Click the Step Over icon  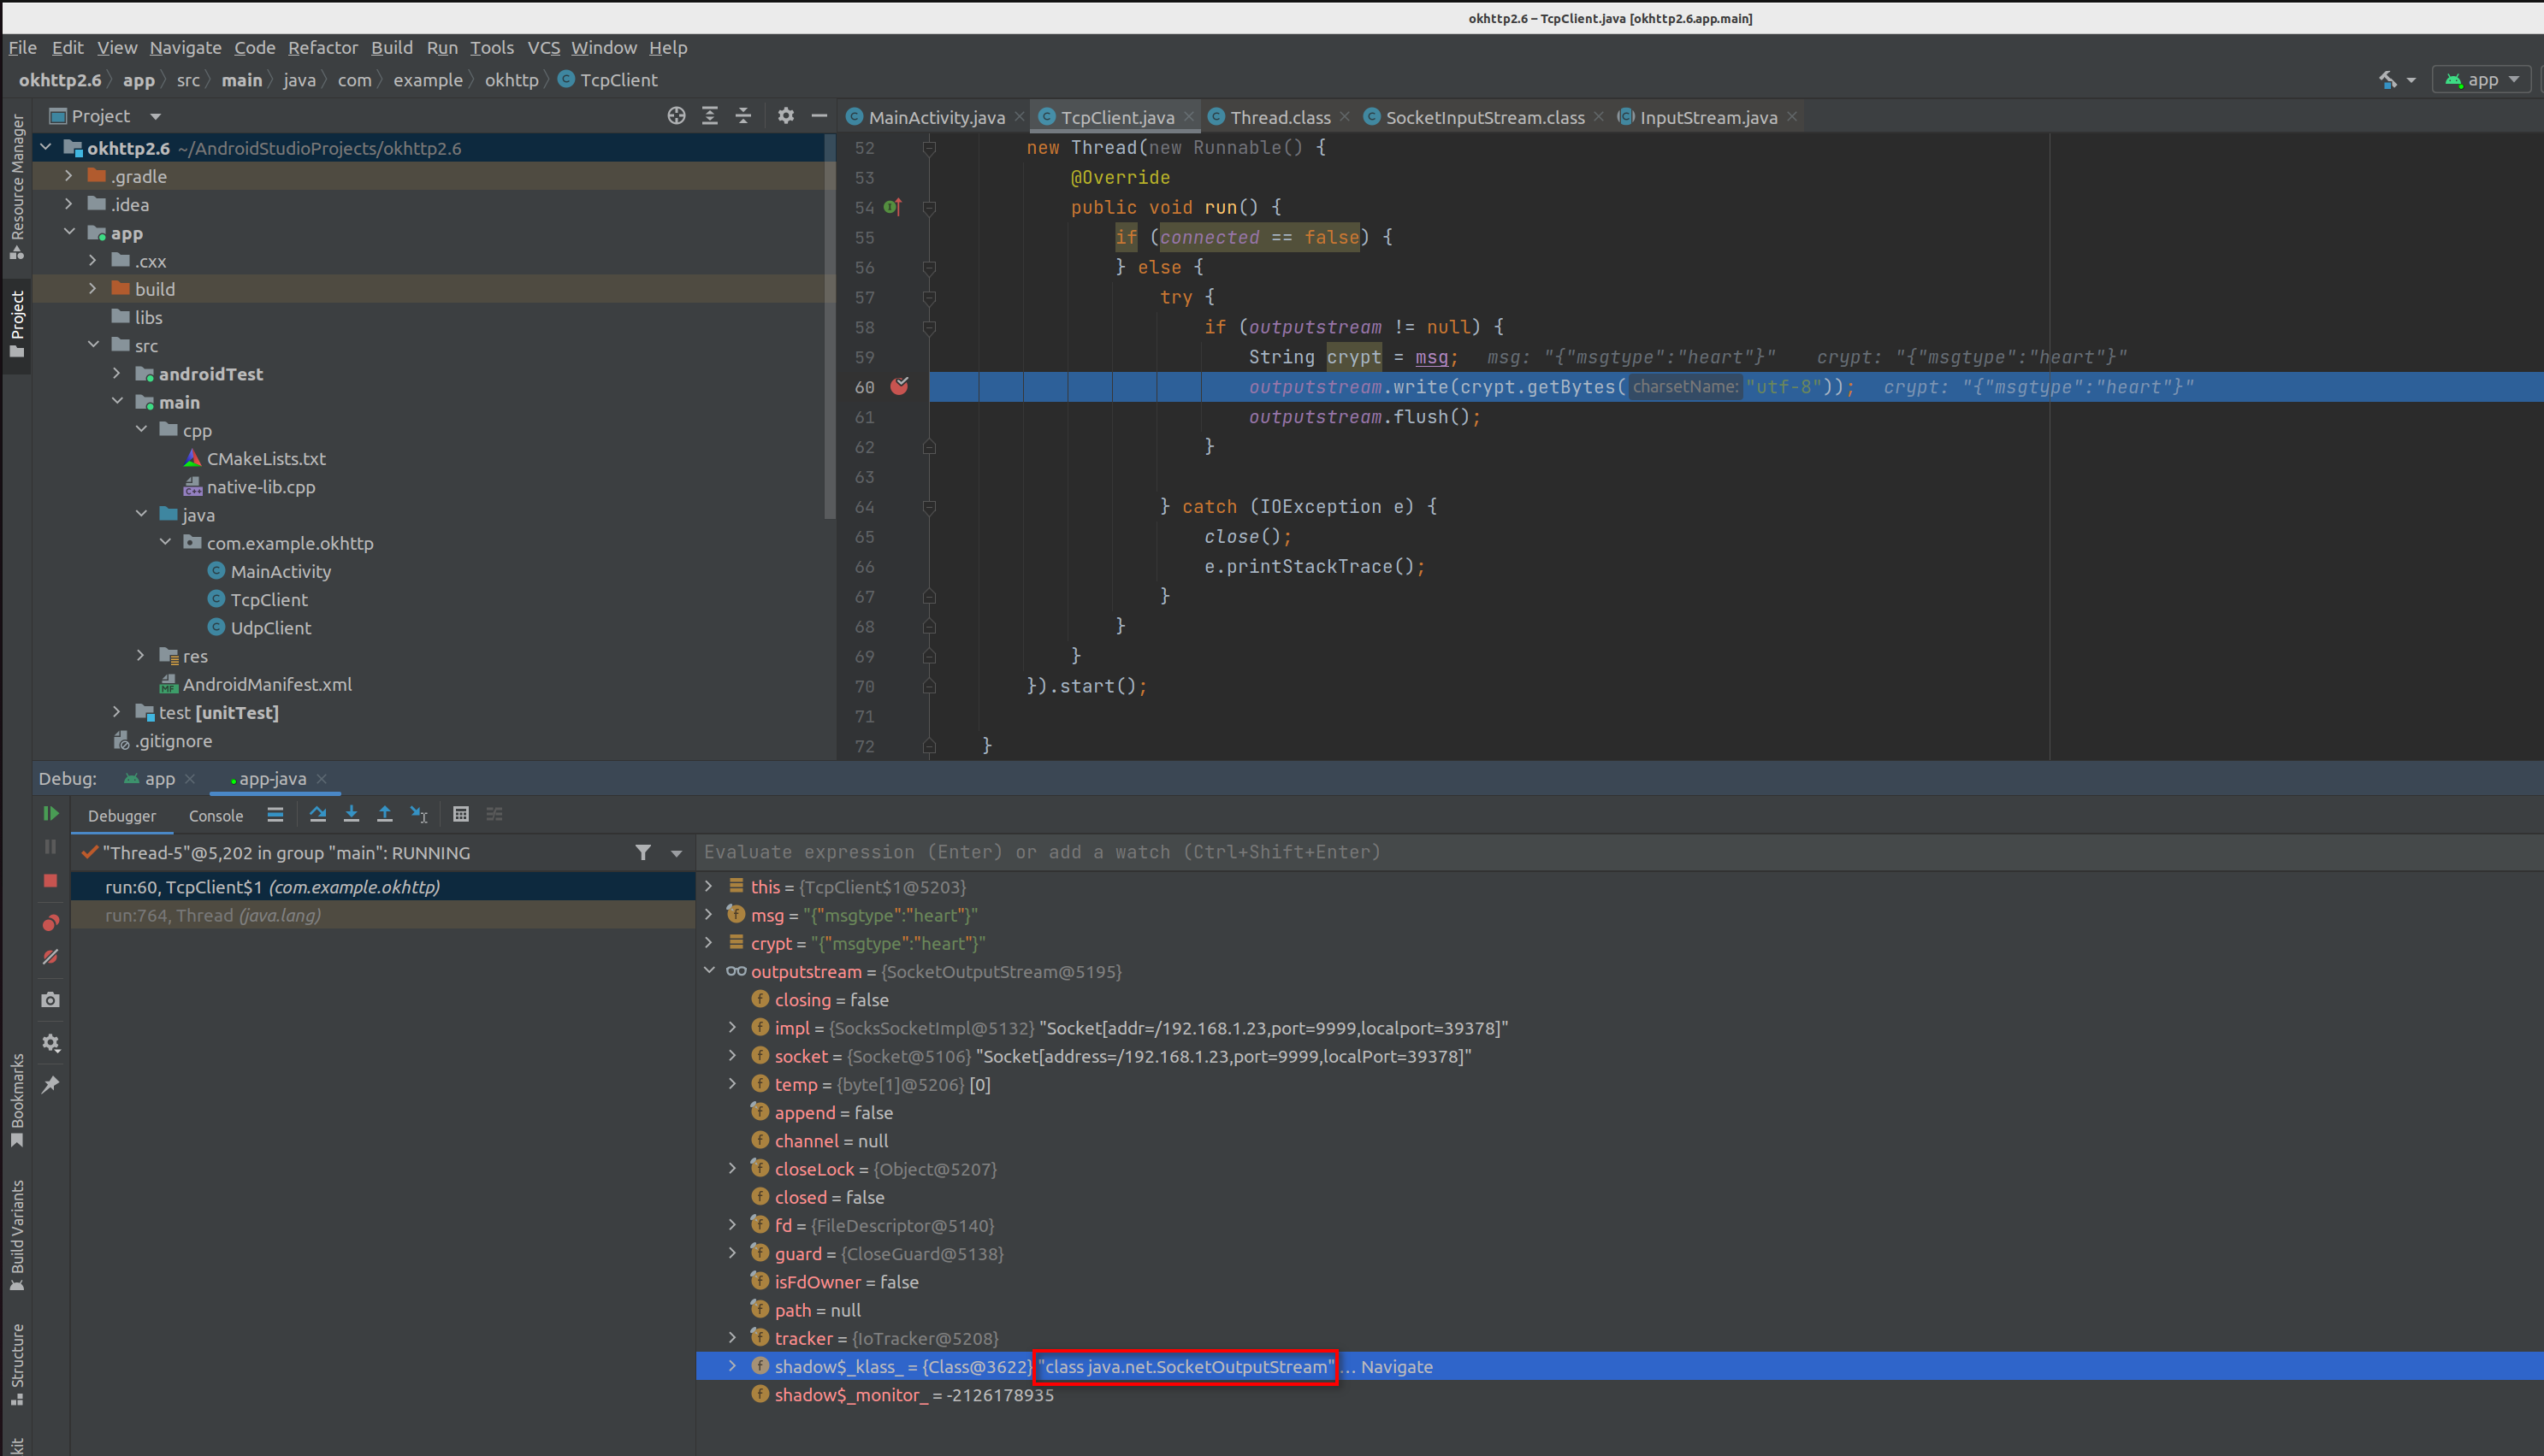point(318,815)
